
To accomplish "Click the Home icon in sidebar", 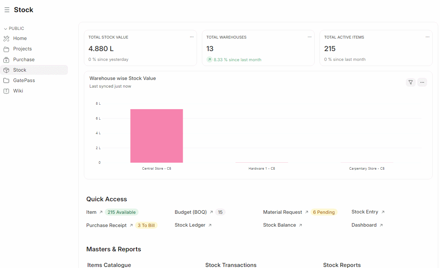I will click(6, 39).
